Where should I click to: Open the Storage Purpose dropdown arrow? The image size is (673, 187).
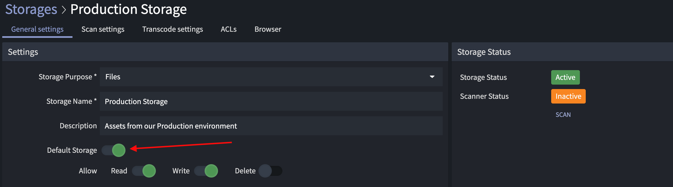tap(432, 77)
